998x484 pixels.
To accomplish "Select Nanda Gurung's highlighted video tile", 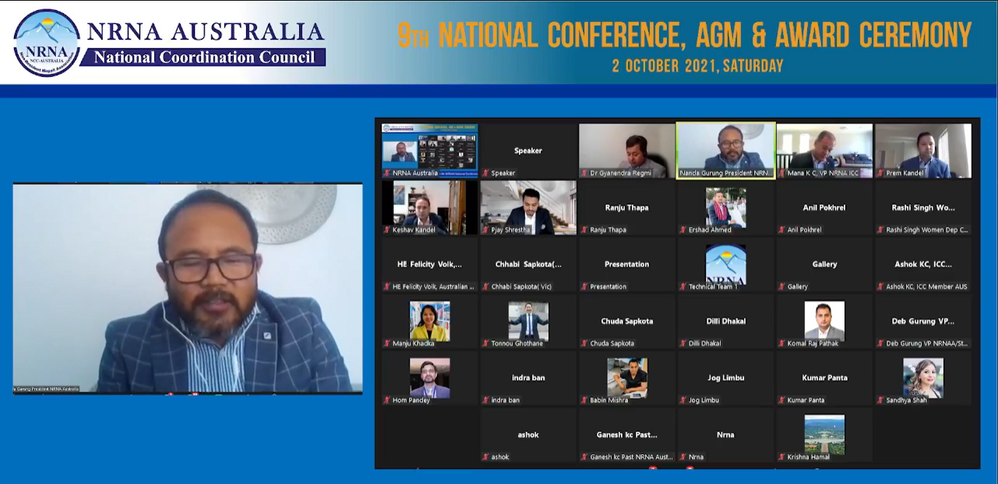I will click(x=725, y=150).
